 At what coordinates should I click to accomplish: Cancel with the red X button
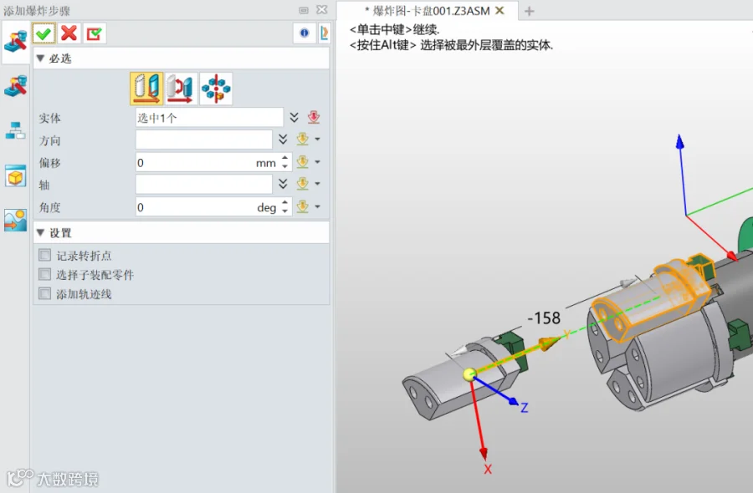click(69, 33)
